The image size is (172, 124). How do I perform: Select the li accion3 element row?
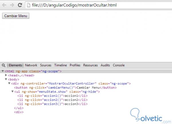click(x=86, y=104)
